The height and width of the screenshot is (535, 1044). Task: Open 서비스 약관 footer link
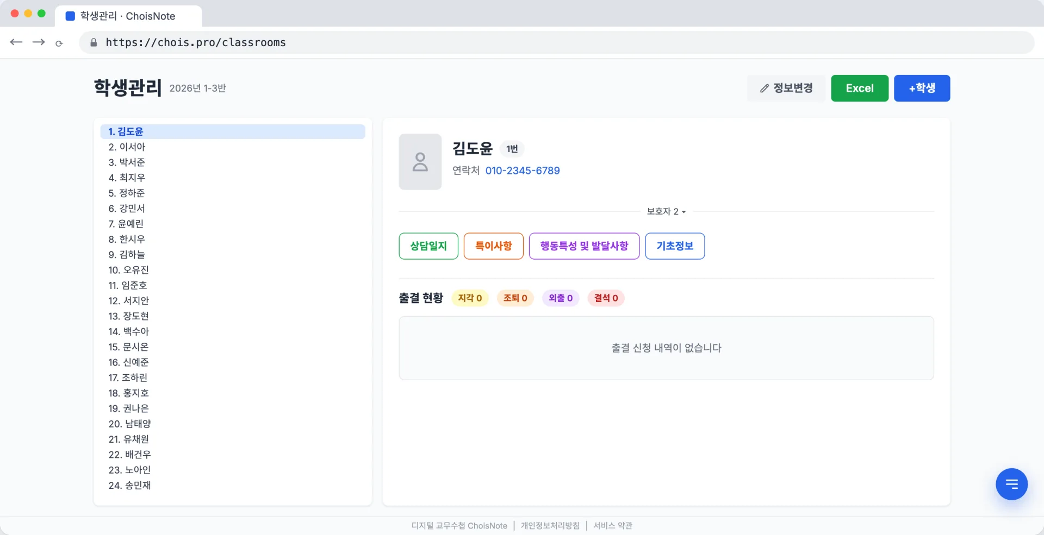pyautogui.click(x=613, y=526)
